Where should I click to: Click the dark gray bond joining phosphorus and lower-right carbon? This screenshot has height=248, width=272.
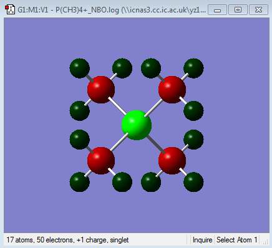(x=155, y=145)
